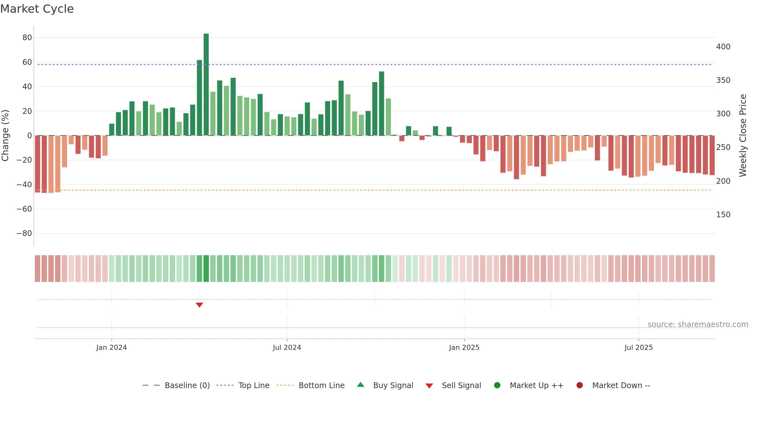Click the green Buy Signal triangle icon
This screenshot has width=759, height=427.
361,385
